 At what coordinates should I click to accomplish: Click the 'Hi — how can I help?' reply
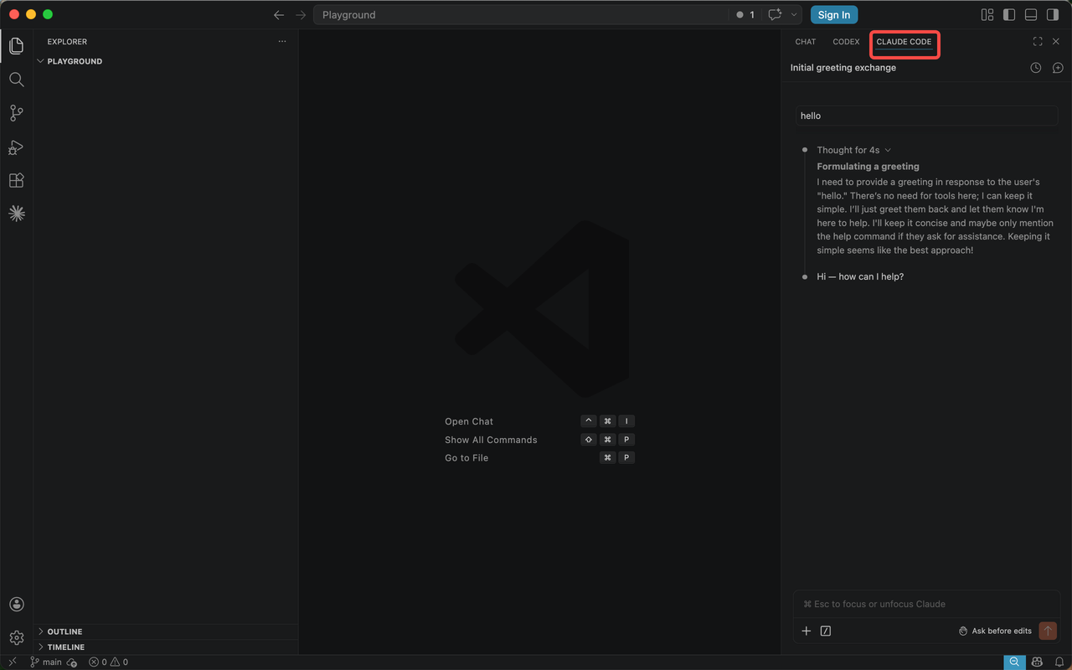pyautogui.click(x=860, y=276)
